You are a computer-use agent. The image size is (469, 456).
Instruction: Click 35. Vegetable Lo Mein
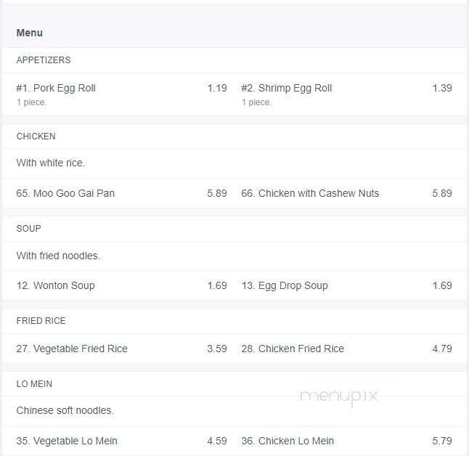coord(67,441)
